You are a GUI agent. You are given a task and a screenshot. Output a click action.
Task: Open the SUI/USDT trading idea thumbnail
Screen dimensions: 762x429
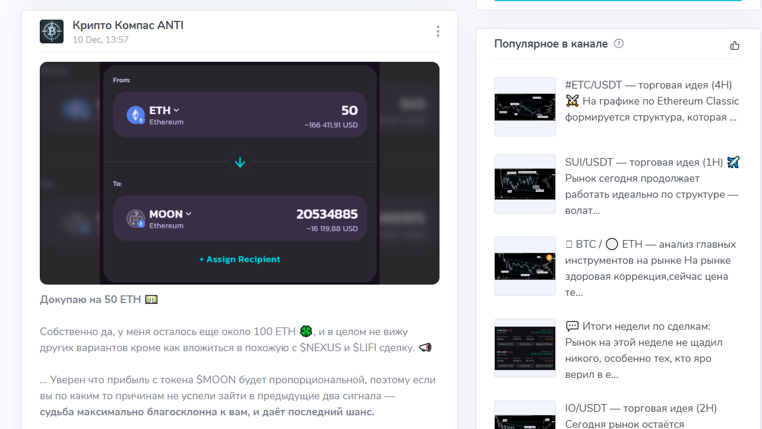coord(525,184)
